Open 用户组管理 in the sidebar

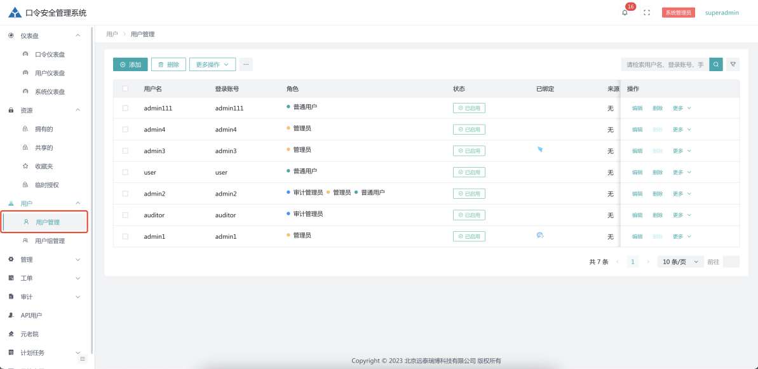click(x=50, y=241)
